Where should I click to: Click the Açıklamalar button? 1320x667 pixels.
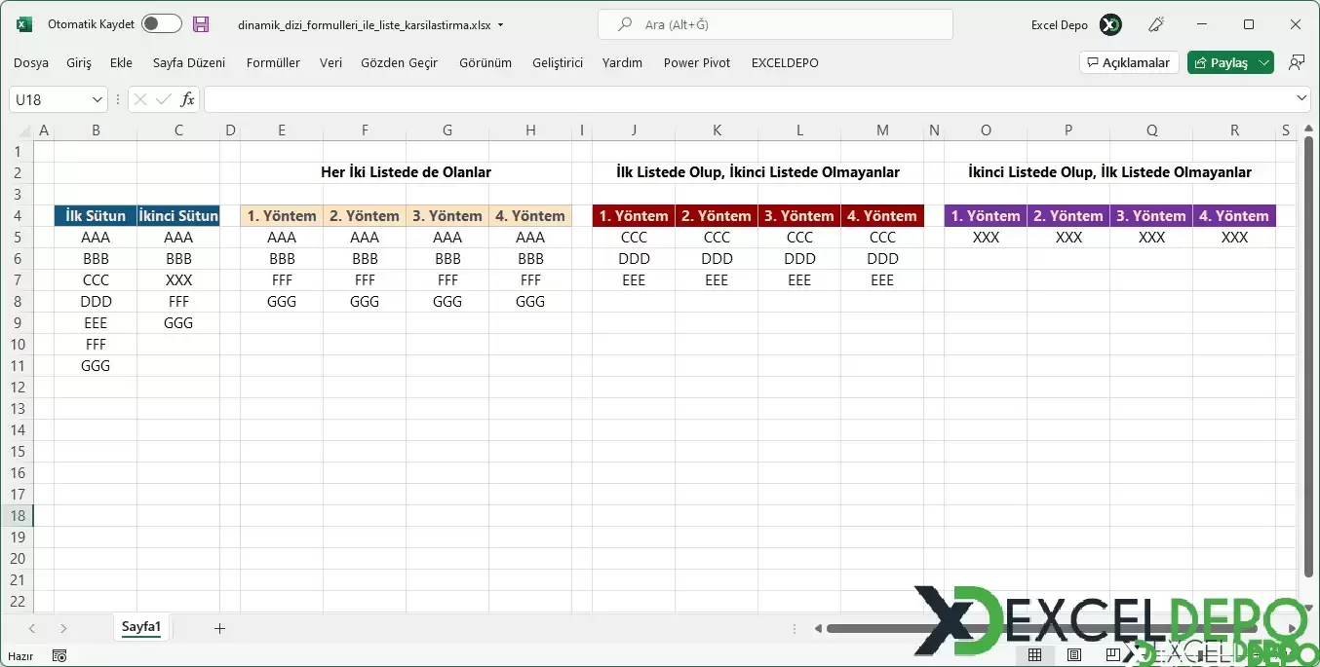[1130, 62]
